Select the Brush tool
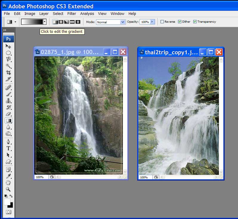This screenshot has width=238, height=219. (8, 94)
